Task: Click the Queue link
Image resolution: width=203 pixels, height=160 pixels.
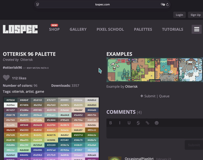Action: click(164, 96)
